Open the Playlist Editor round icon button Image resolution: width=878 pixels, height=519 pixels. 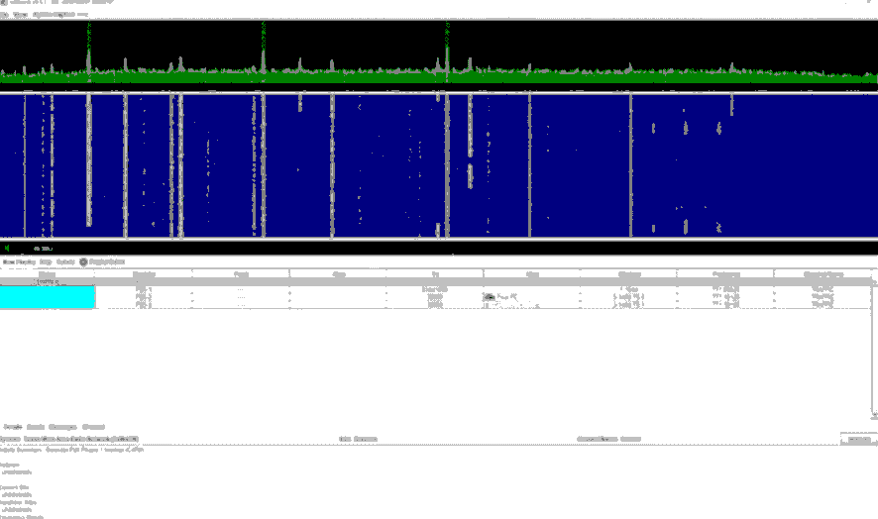(83, 262)
